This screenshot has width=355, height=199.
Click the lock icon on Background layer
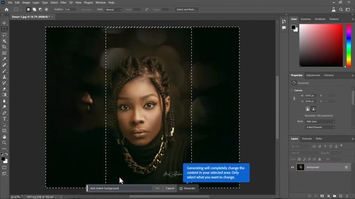pyautogui.click(x=346, y=167)
